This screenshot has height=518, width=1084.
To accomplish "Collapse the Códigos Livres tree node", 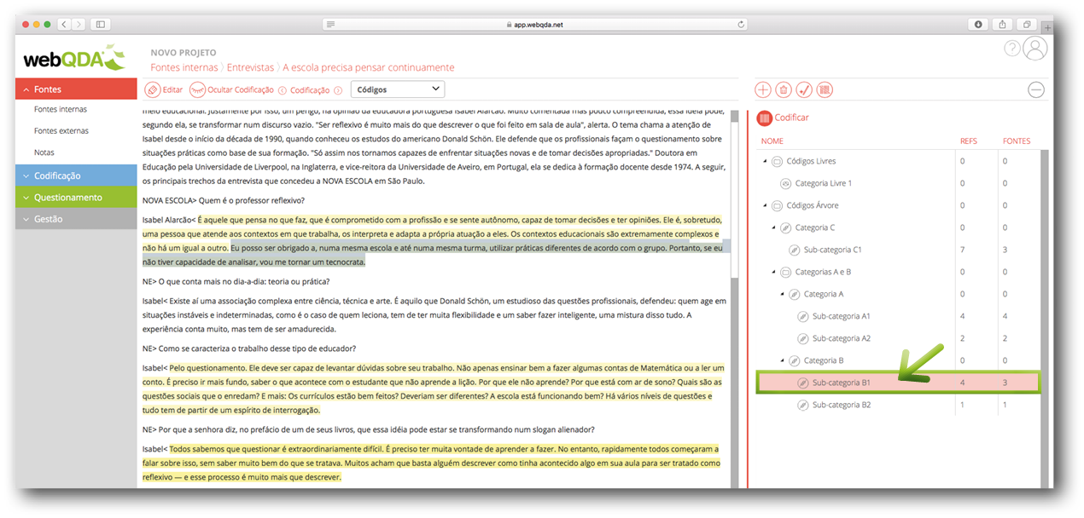I will 765,161.
